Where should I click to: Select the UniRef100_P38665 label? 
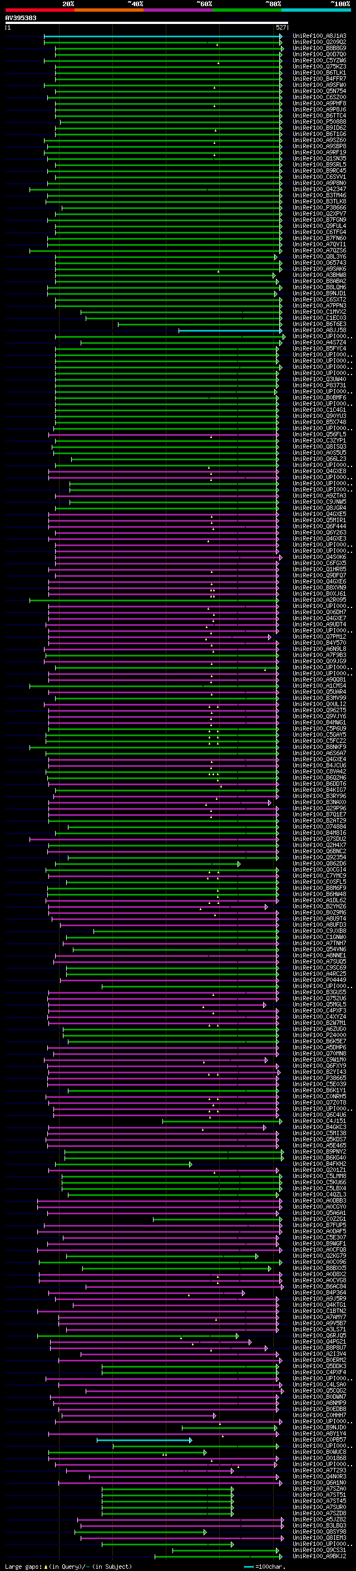click(319, 1078)
